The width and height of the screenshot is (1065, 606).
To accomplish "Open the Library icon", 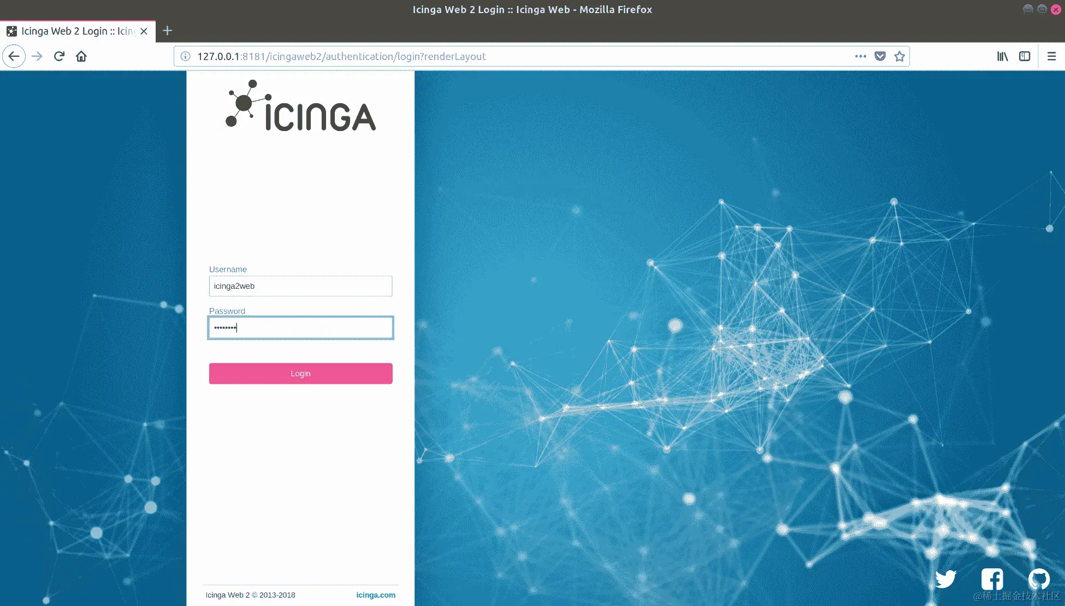I will click(x=1002, y=56).
